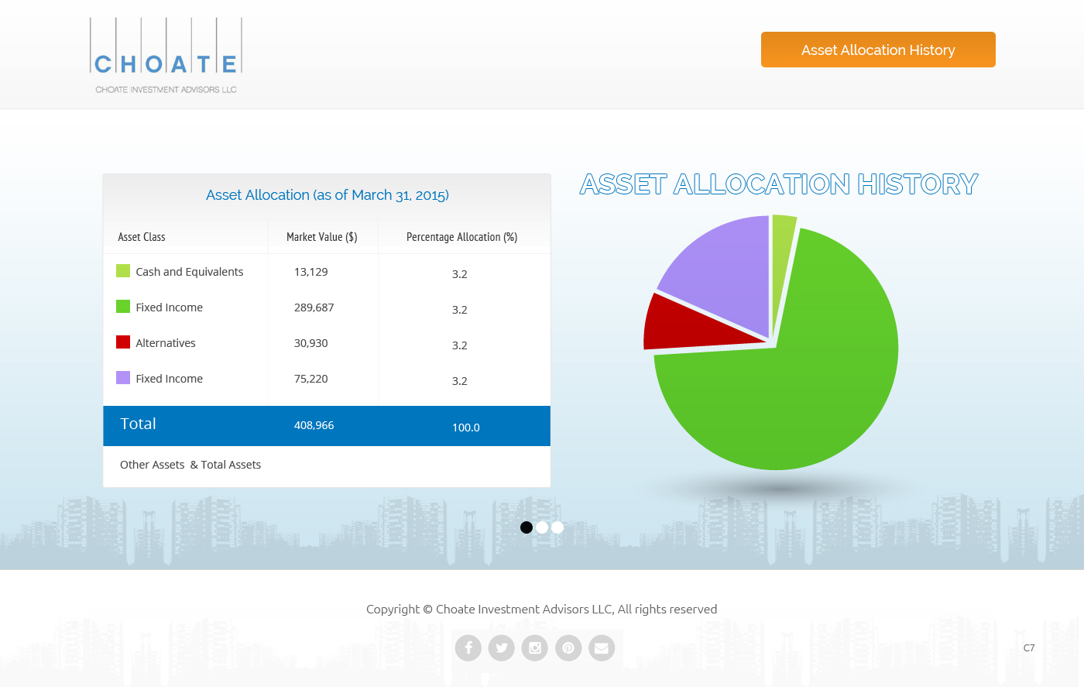Viewport: 1084px width, 687px height.
Task: Open the Facebook social icon
Action: click(x=468, y=647)
